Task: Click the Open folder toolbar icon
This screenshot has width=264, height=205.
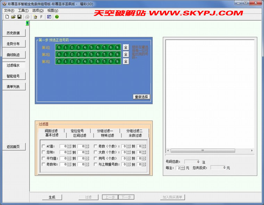Action: click(x=13, y=17)
